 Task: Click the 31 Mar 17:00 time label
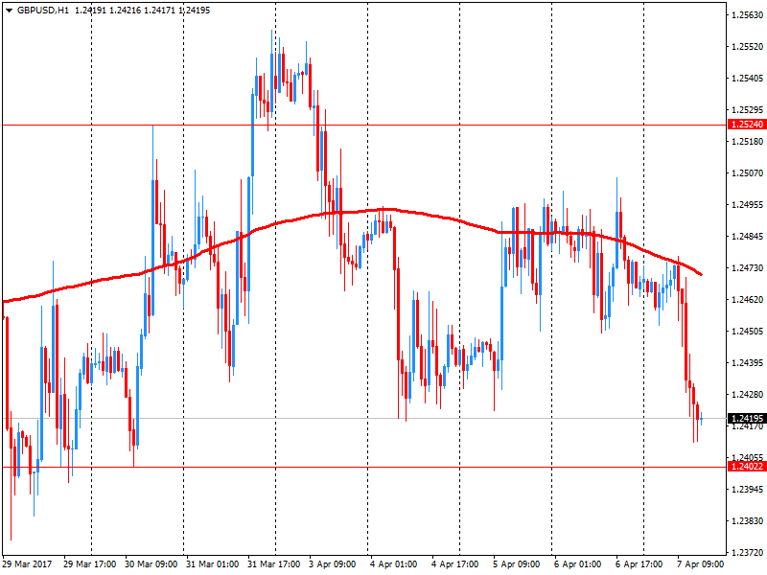[x=273, y=564]
